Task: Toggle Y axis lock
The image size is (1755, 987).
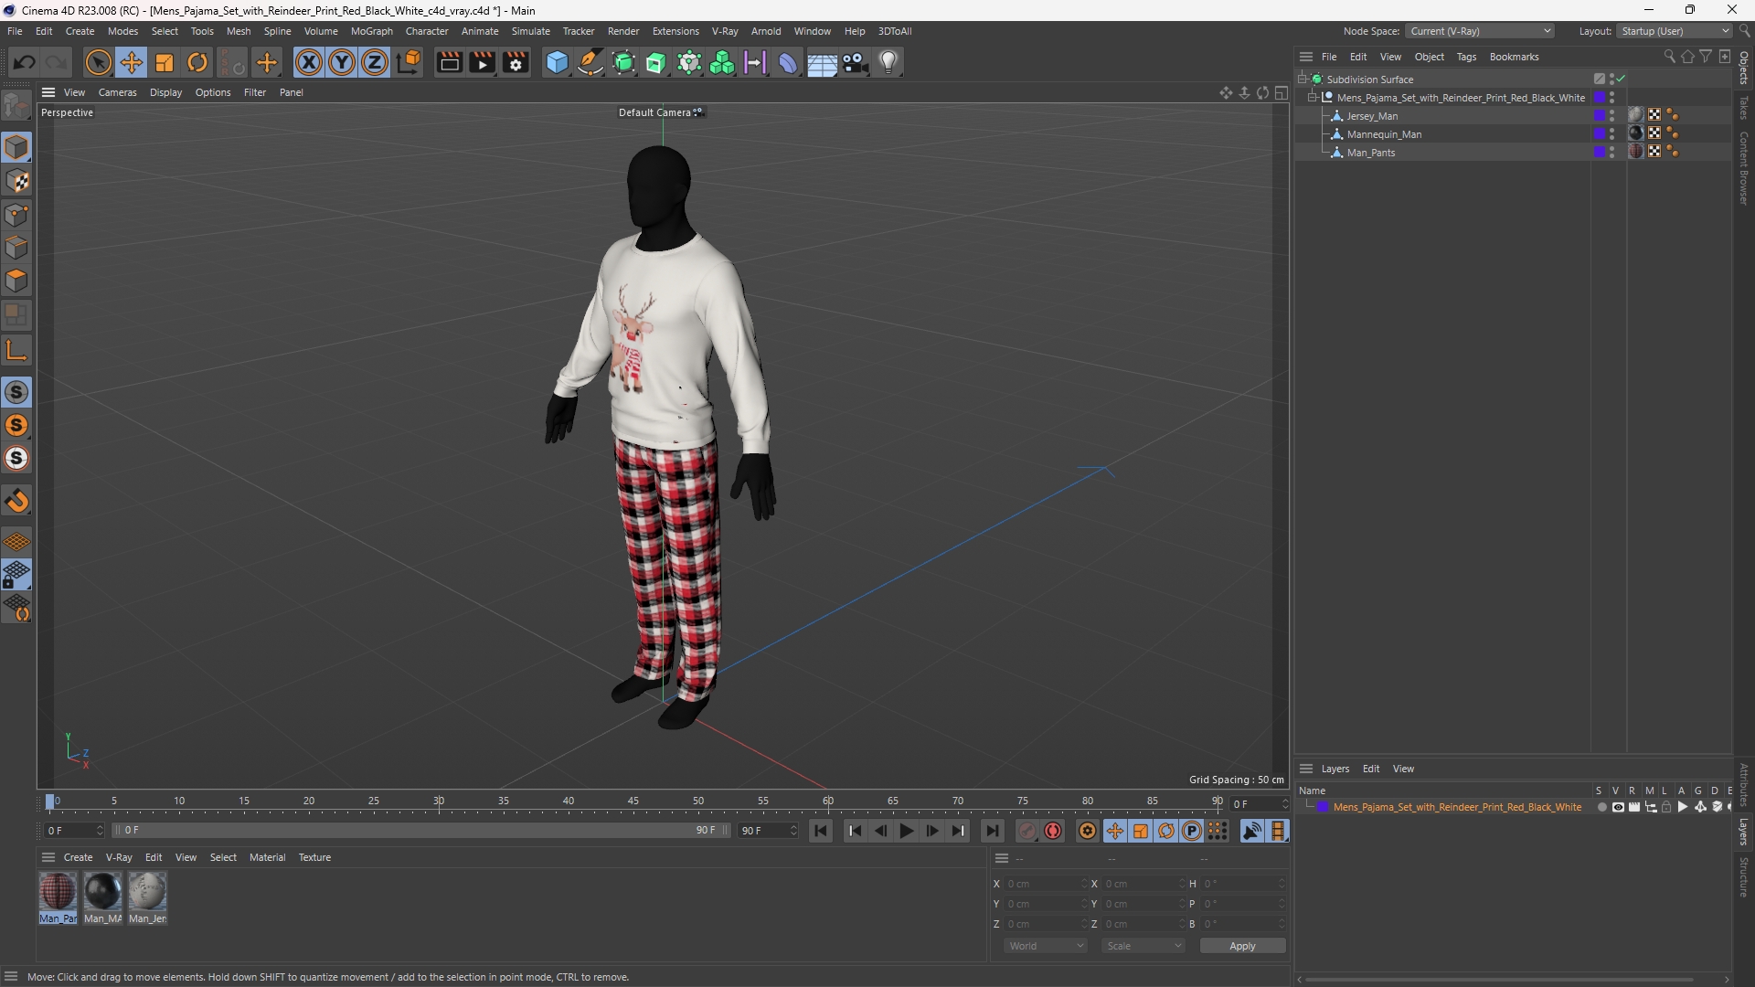Action: tap(342, 62)
